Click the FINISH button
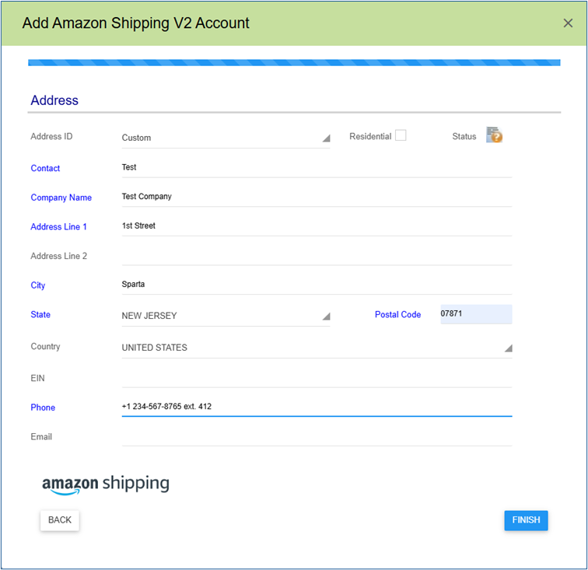 [526, 520]
